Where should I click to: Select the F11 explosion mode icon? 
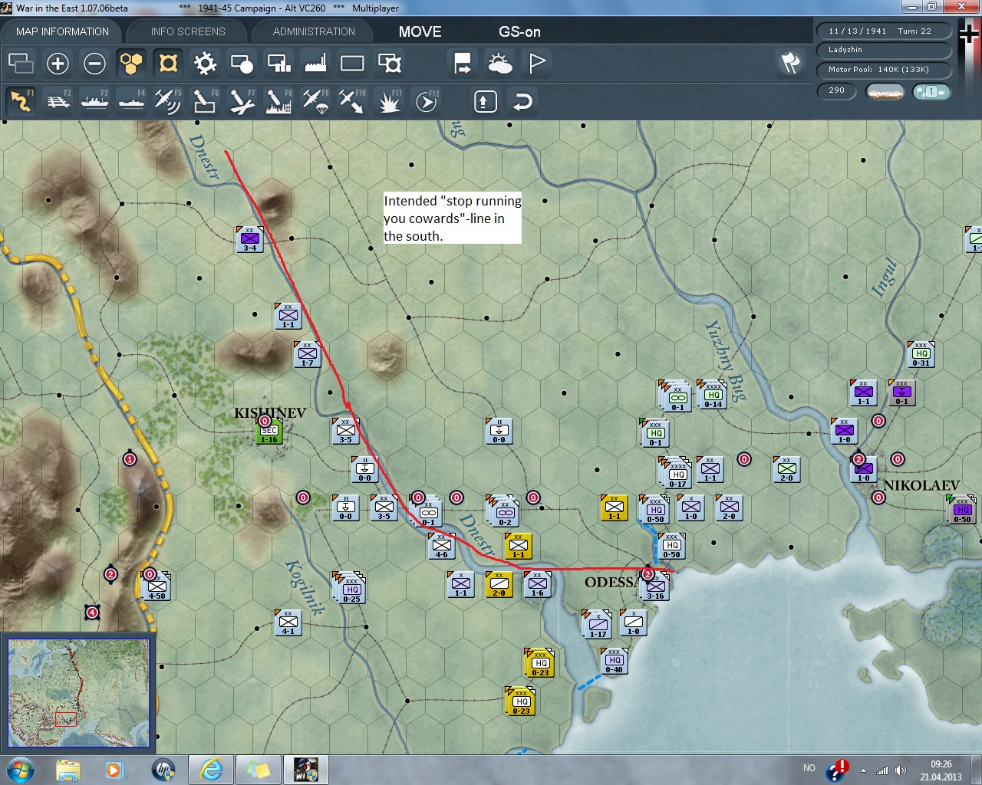pos(389,101)
